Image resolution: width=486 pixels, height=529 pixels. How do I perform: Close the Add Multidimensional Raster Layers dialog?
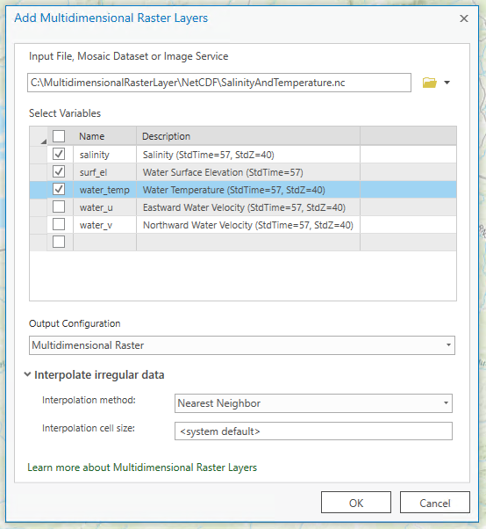click(464, 18)
